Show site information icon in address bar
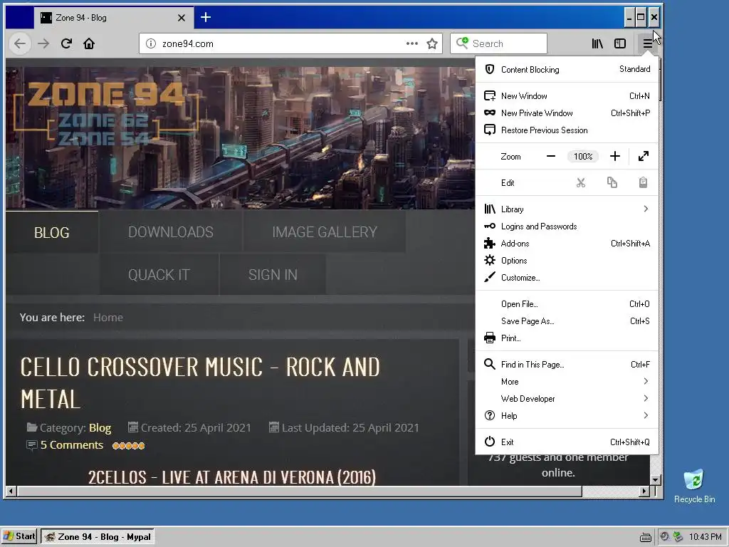 click(151, 43)
